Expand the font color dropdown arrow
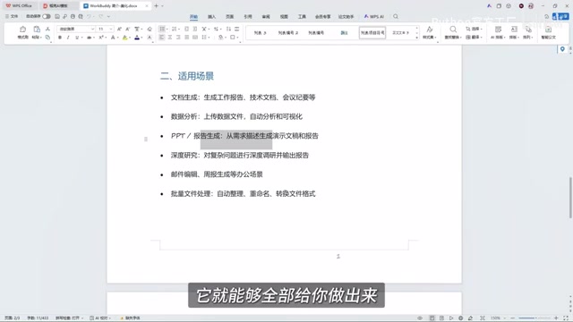 click(x=141, y=38)
